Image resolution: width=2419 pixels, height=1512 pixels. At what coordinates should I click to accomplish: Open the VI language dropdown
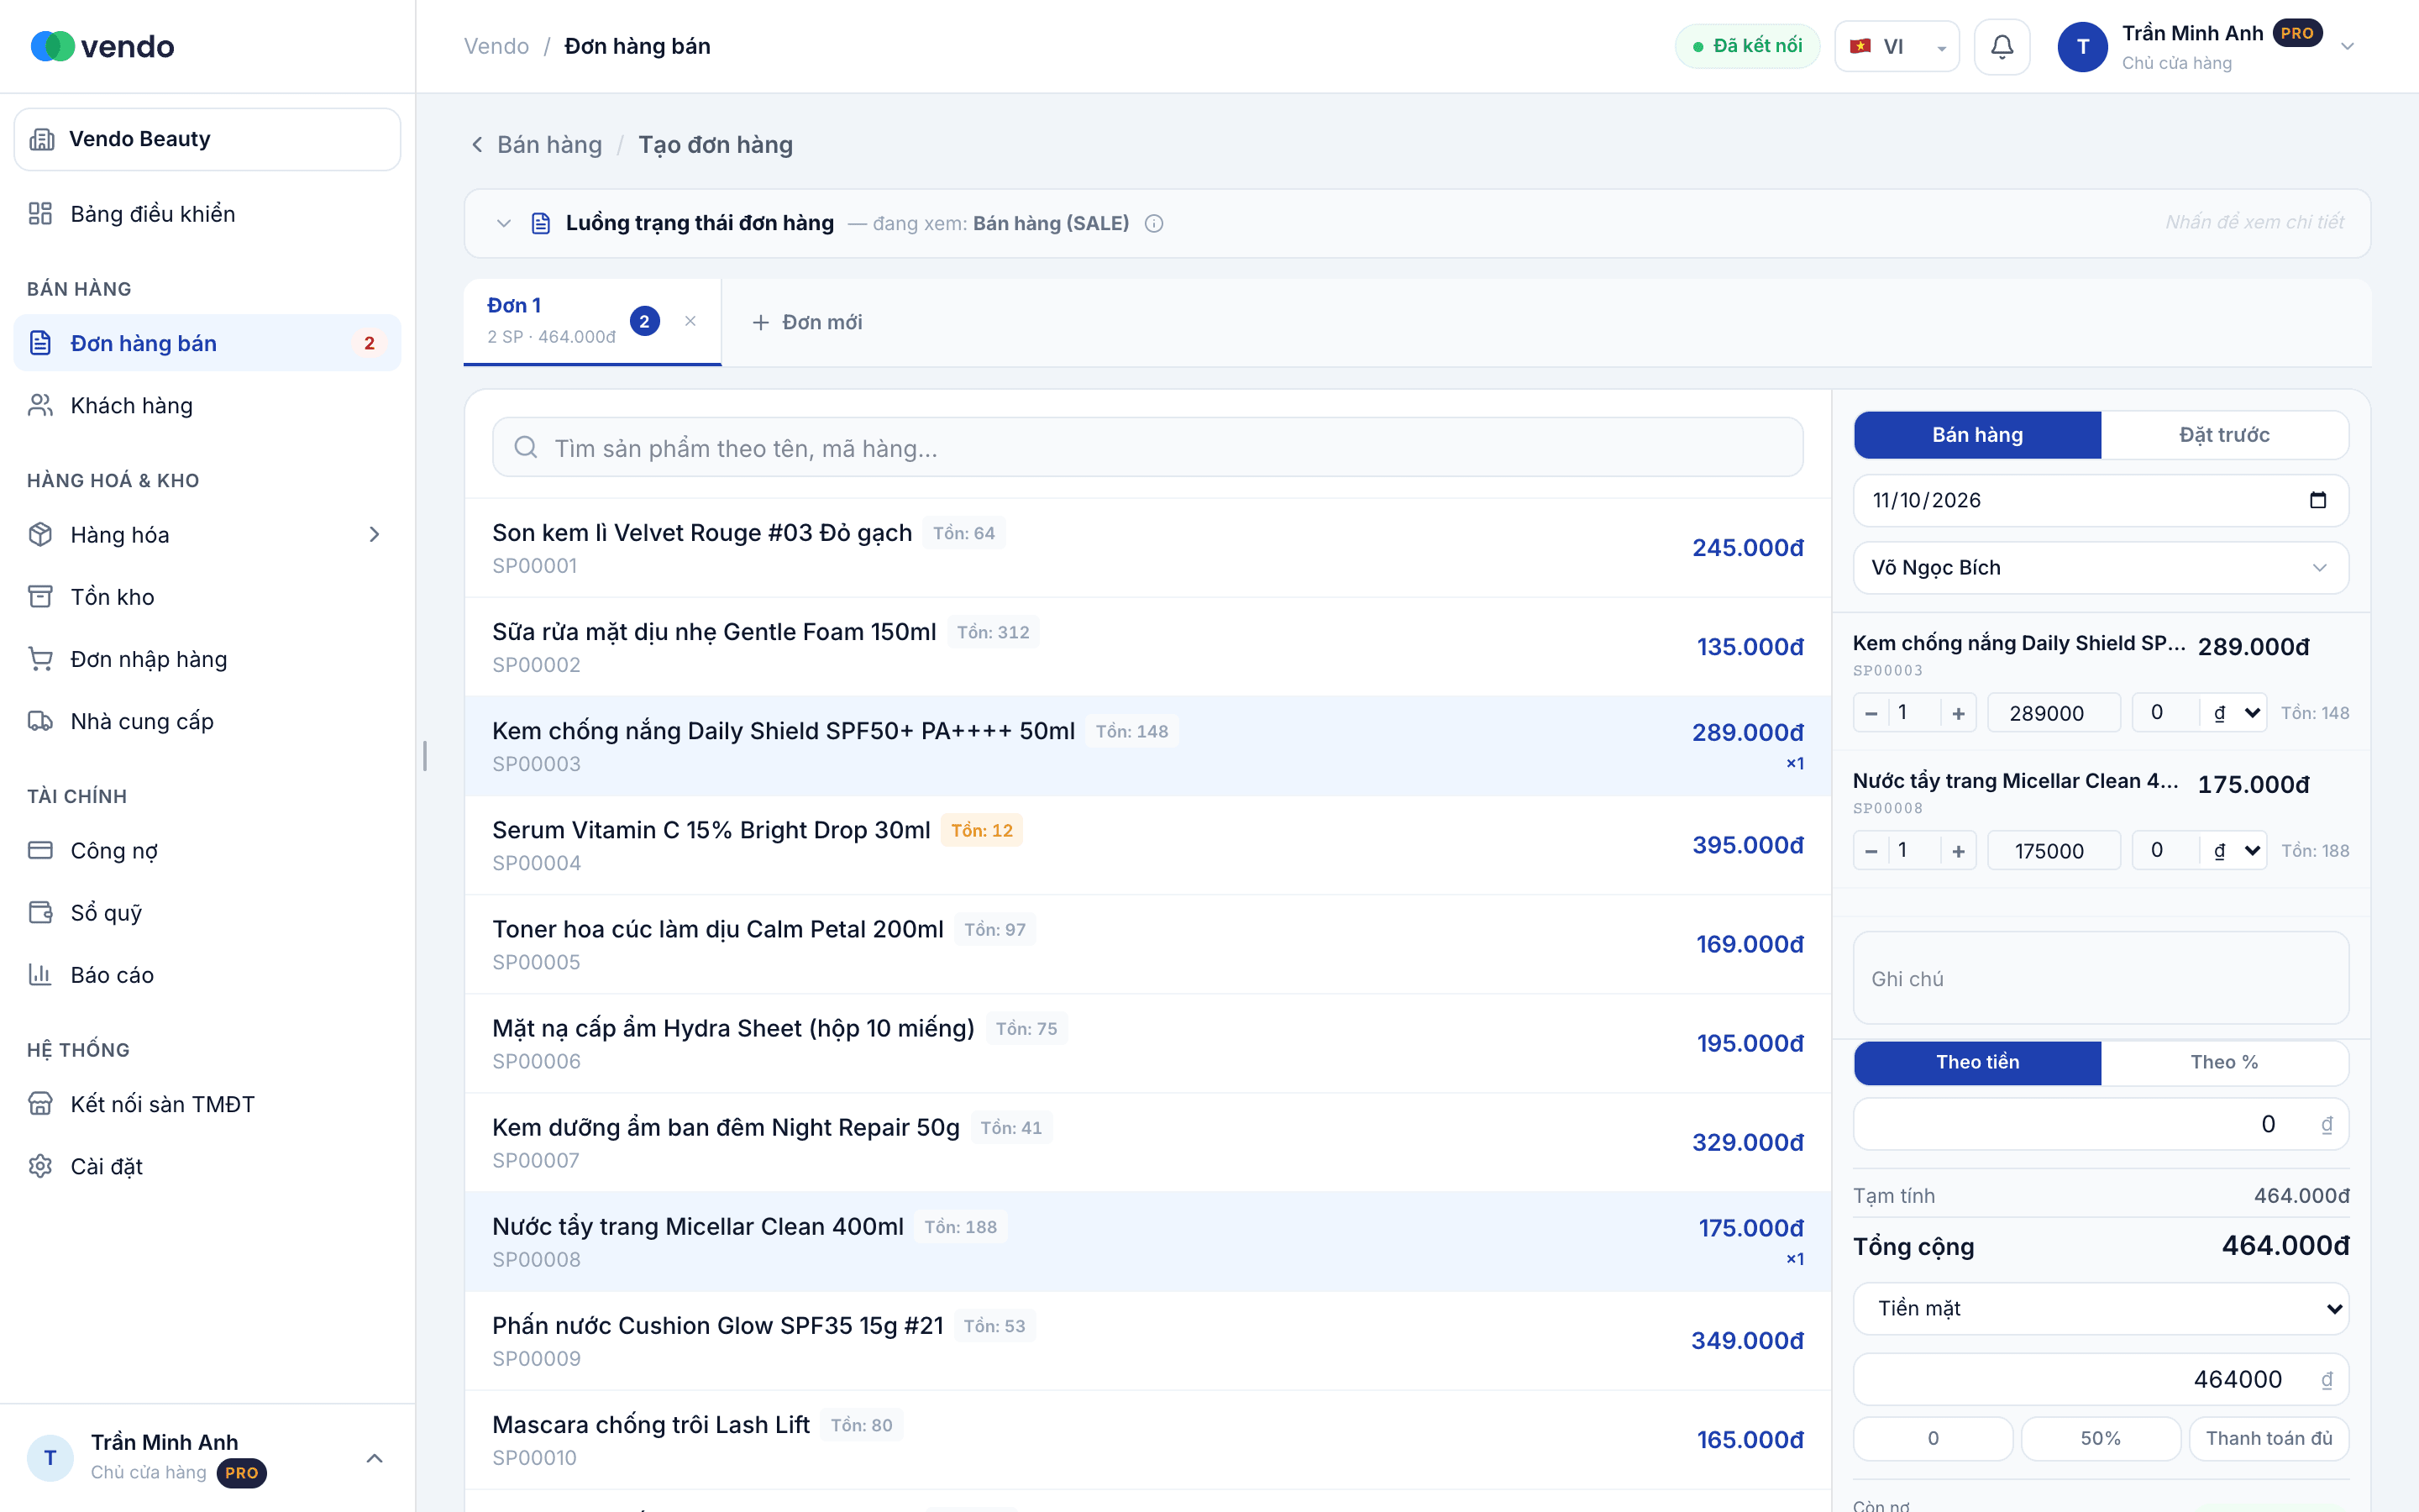point(1897,47)
